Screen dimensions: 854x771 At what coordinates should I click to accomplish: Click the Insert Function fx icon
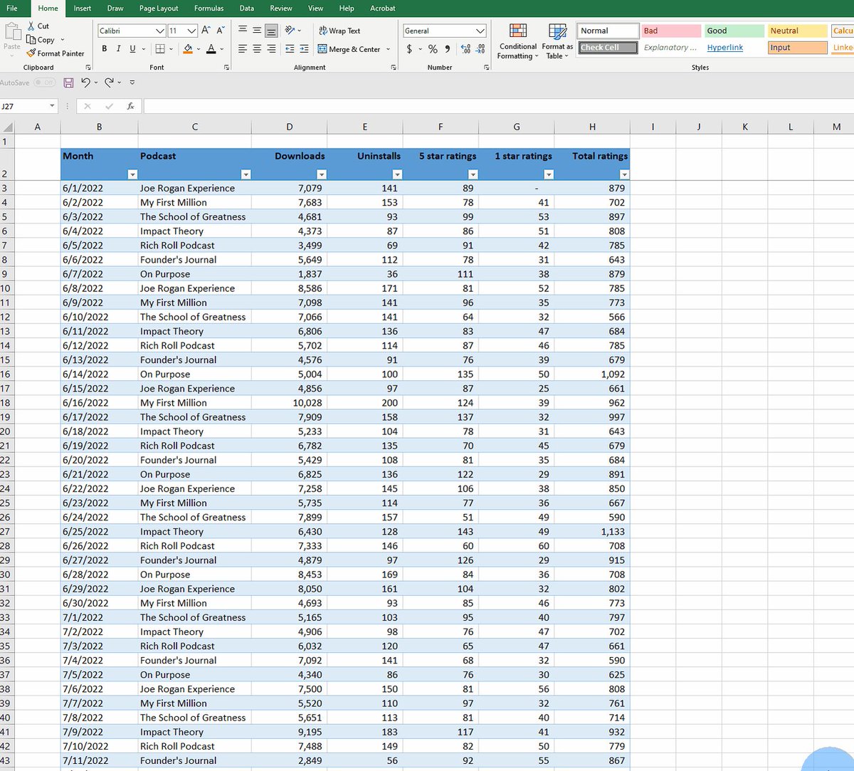131,106
